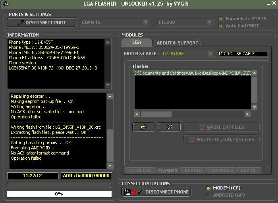Click the 0% progress bar
Screen dimensions: 278x203
coord(60,194)
